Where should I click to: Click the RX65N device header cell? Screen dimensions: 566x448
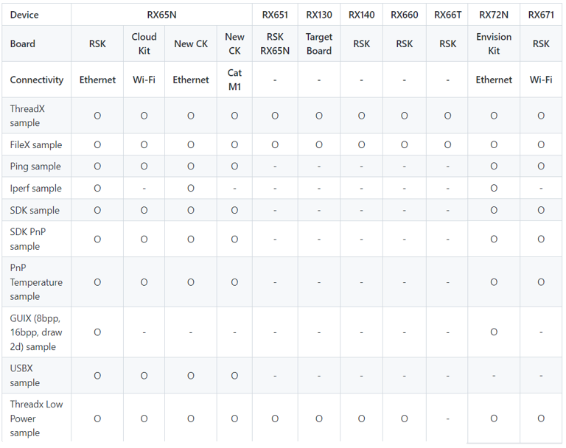coord(161,15)
